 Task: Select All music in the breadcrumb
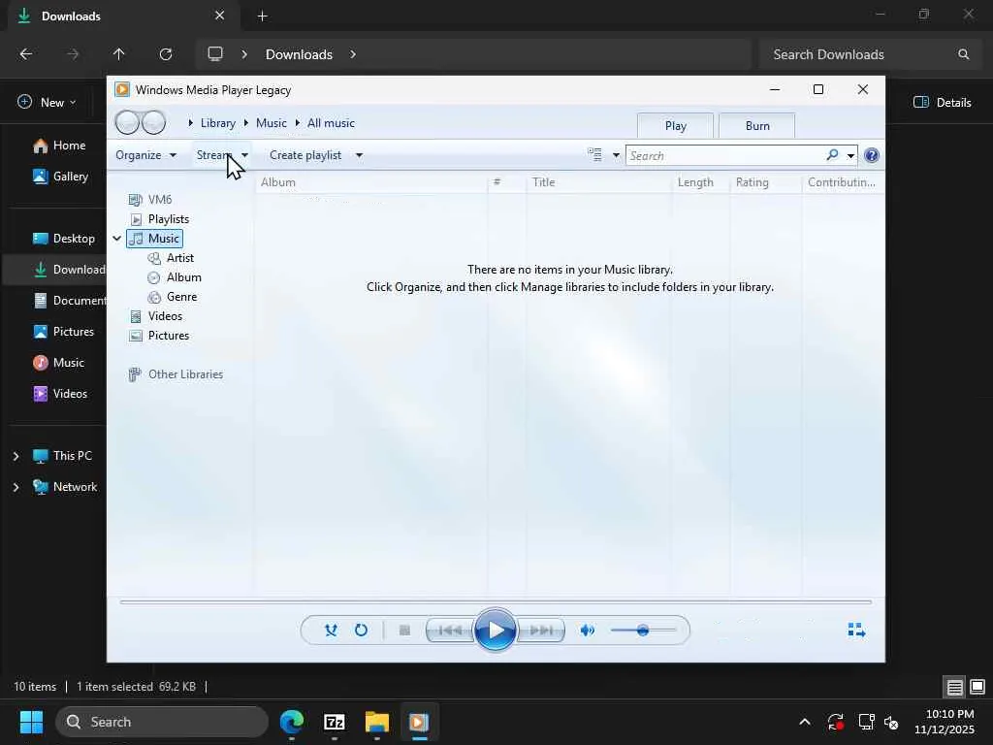pyautogui.click(x=331, y=123)
